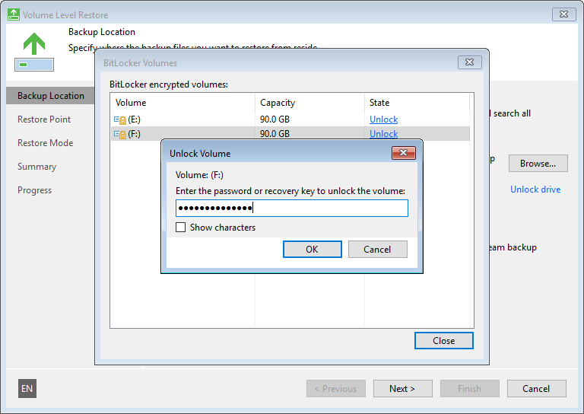
Task: Close BitLocker Volumes window via X button
Action: (x=470, y=62)
